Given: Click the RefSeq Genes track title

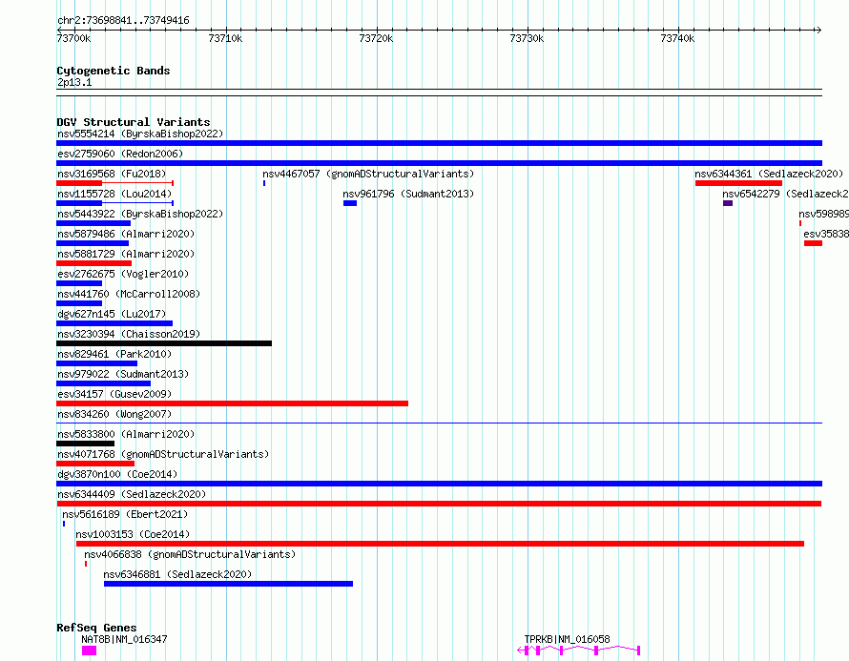Looking at the screenshot, I should tap(96, 628).
